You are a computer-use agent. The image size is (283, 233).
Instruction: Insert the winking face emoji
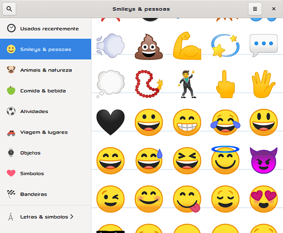point(110,199)
